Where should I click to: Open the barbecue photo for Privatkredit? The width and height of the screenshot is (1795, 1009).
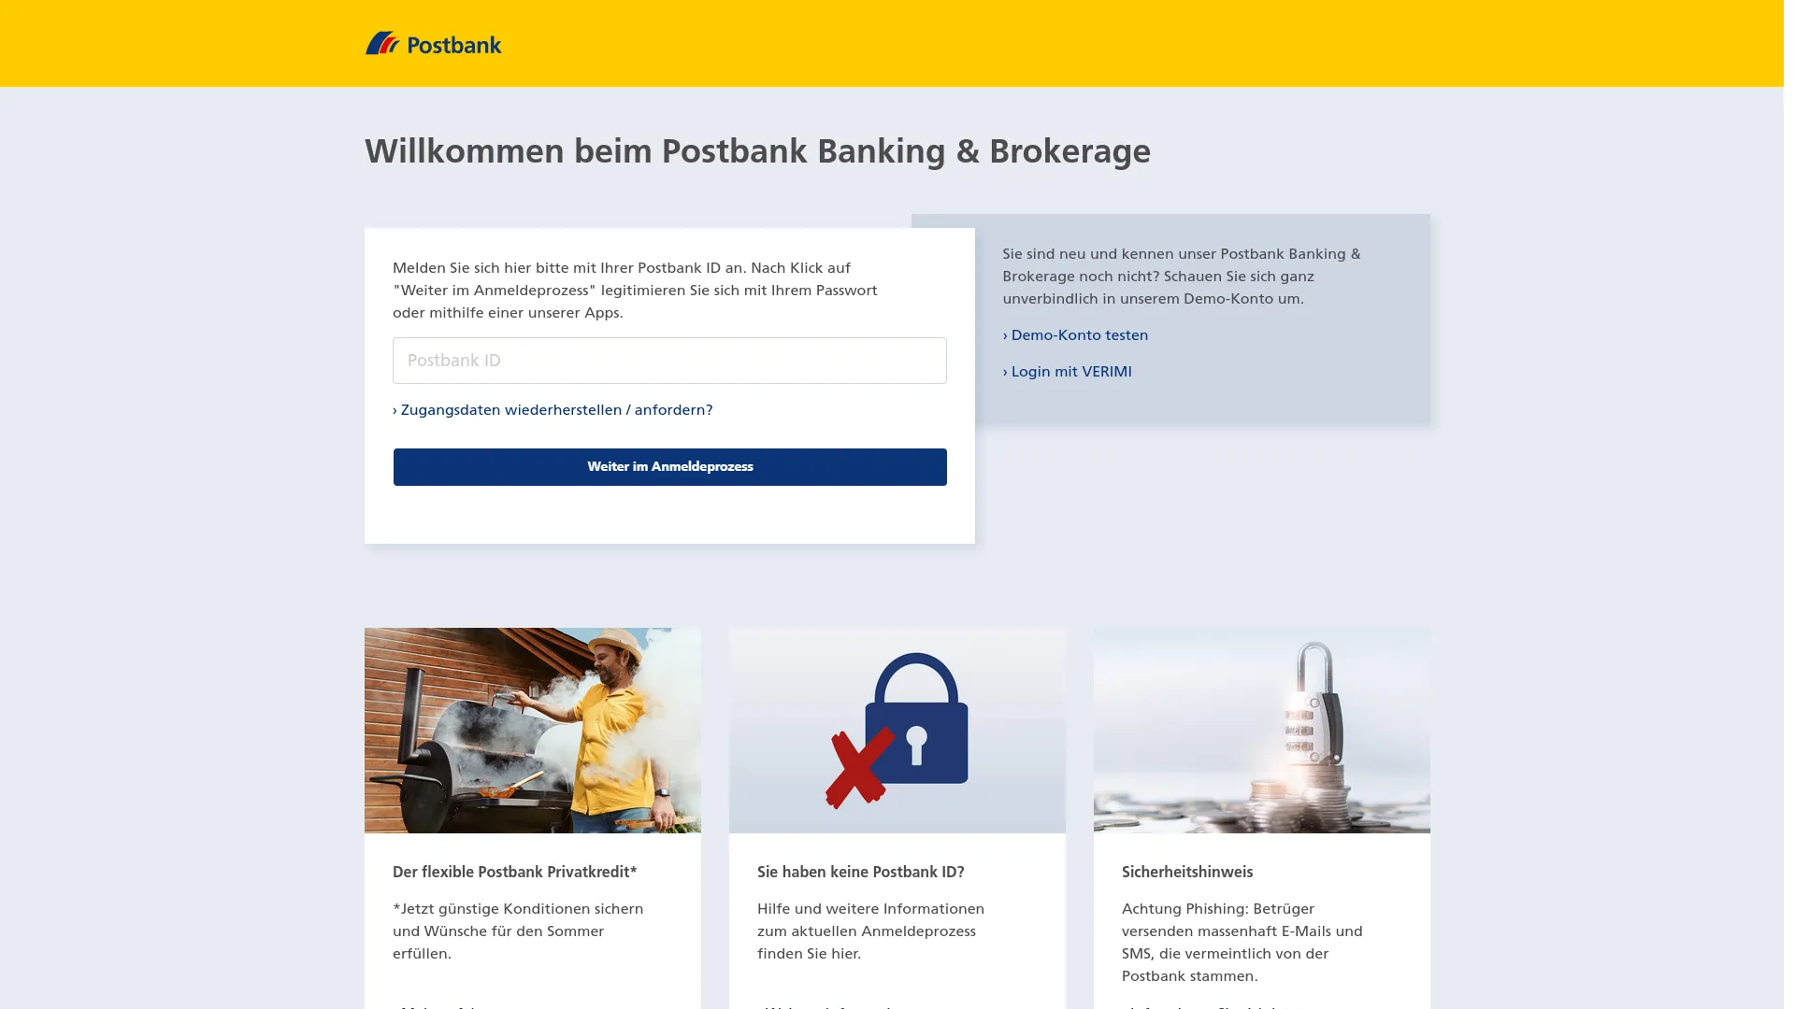[533, 731]
